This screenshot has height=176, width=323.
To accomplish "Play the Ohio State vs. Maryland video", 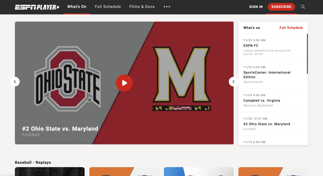I will tap(124, 83).
